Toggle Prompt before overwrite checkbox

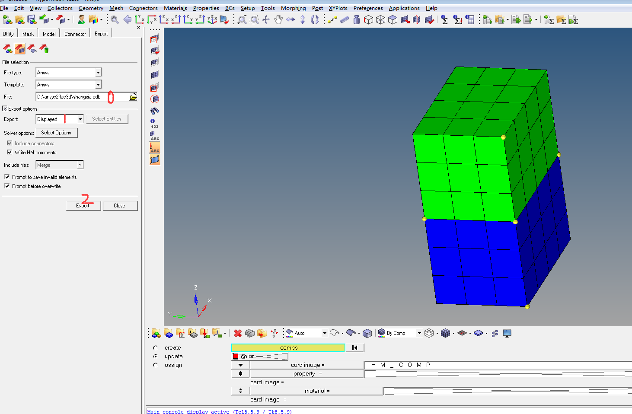click(x=7, y=186)
